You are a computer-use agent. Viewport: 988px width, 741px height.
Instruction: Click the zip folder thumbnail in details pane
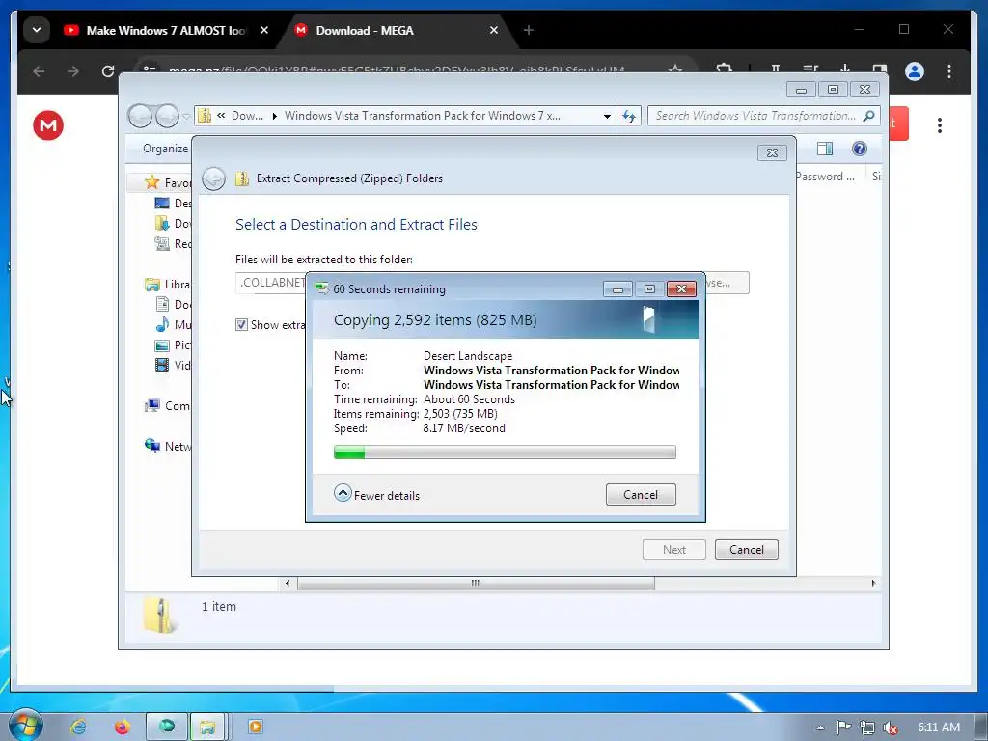[x=160, y=615]
